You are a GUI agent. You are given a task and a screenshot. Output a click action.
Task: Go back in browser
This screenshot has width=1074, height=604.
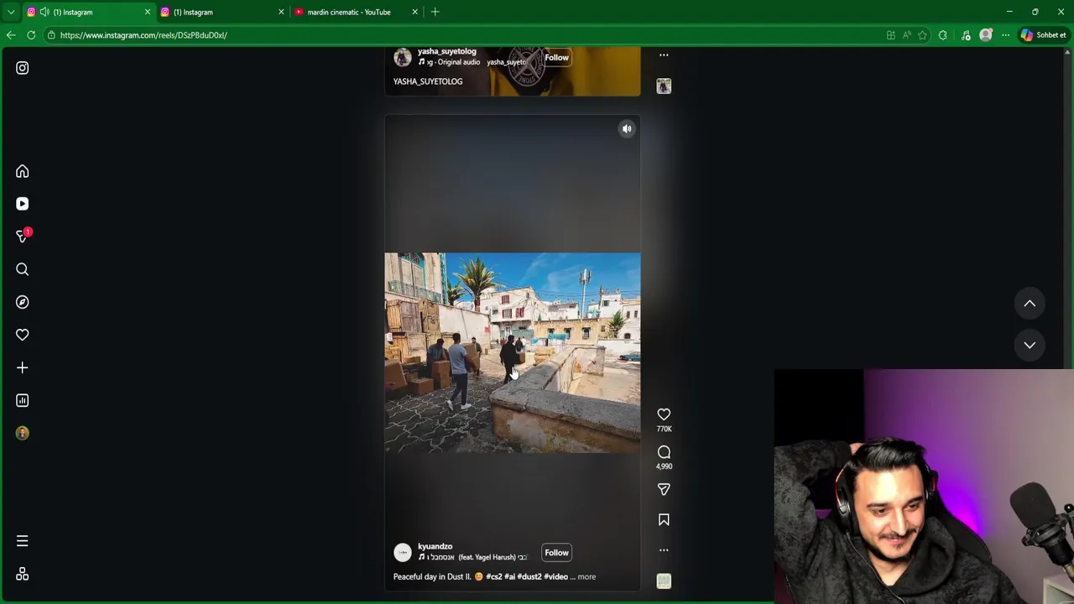tap(11, 35)
